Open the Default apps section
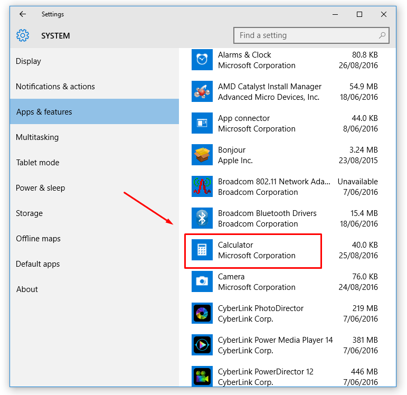Screen dimensions: 407x395 [38, 264]
